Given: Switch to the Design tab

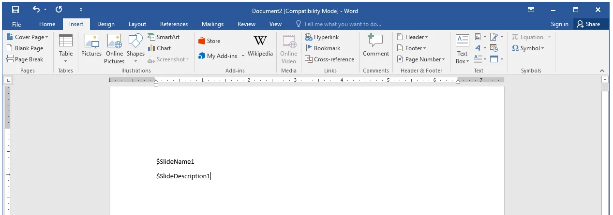Looking at the screenshot, I should pyautogui.click(x=105, y=24).
